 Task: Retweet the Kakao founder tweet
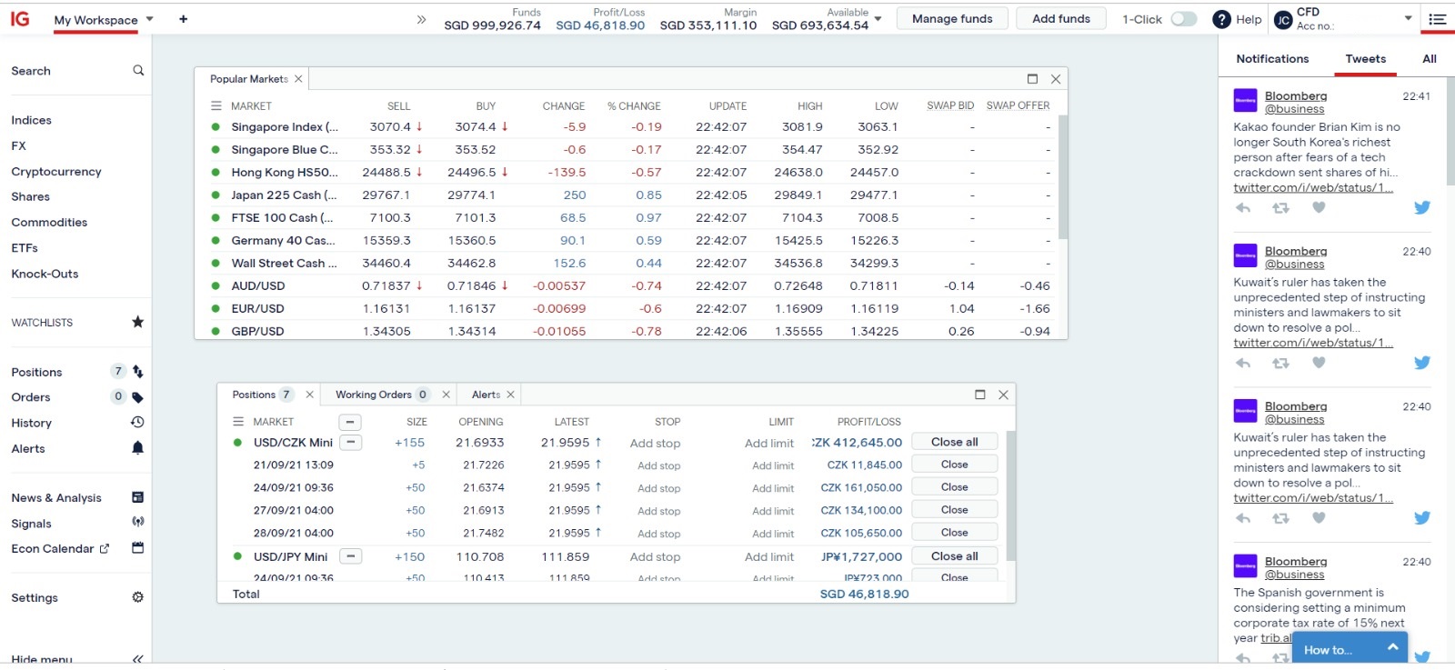[x=1280, y=208]
